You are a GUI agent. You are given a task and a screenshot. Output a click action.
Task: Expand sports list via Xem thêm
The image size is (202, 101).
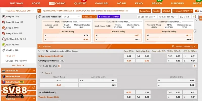coord(18,65)
